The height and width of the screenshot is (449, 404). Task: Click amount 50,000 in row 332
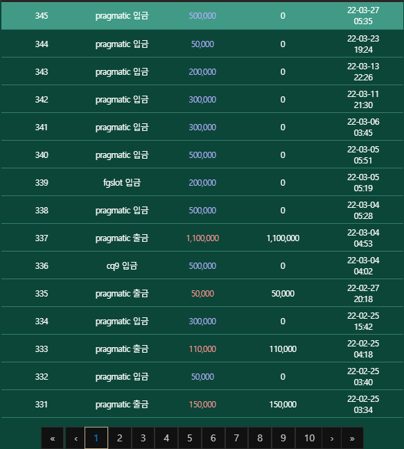(x=202, y=376)
